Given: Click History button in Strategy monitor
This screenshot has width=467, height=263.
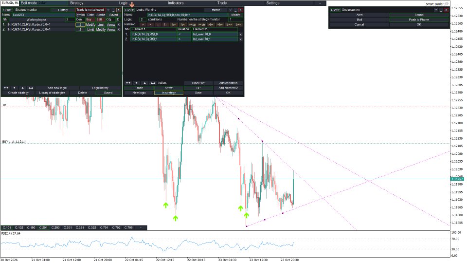Looking at the screenshot, I should (63, 10).
